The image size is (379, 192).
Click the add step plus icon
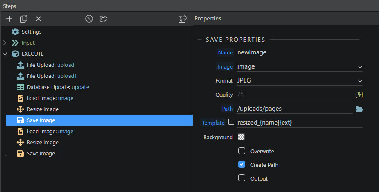coord(9,19)
